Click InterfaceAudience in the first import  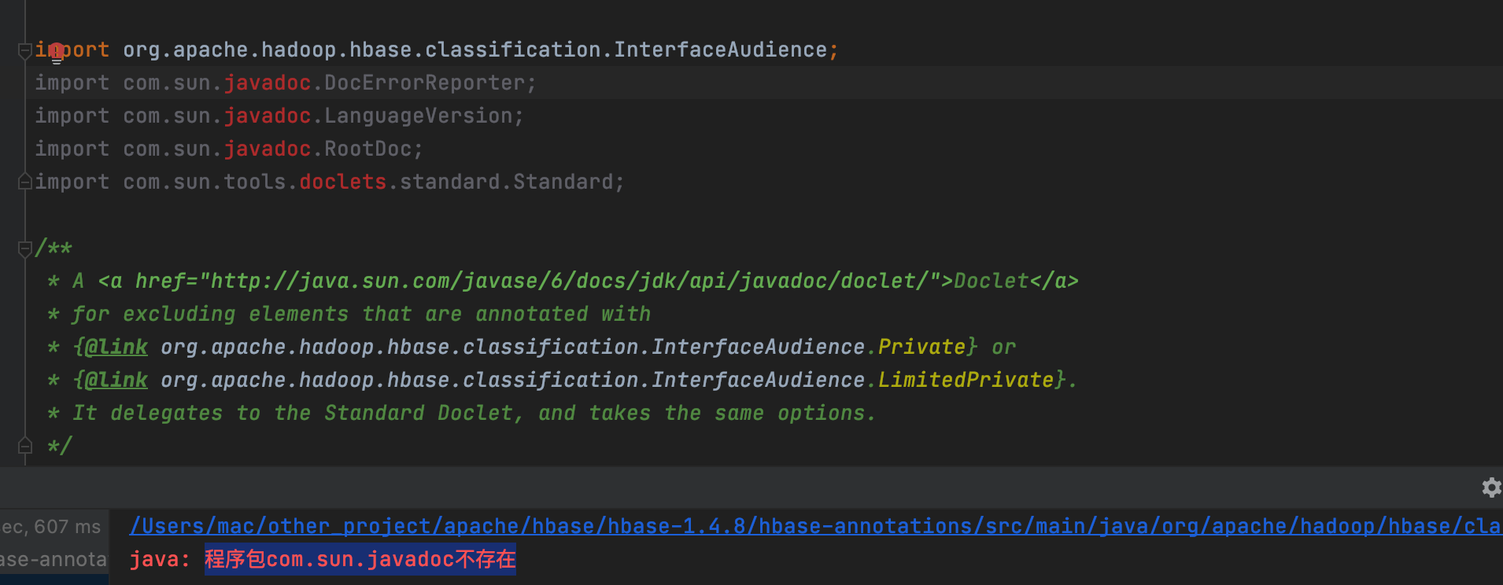click(720, 50)
